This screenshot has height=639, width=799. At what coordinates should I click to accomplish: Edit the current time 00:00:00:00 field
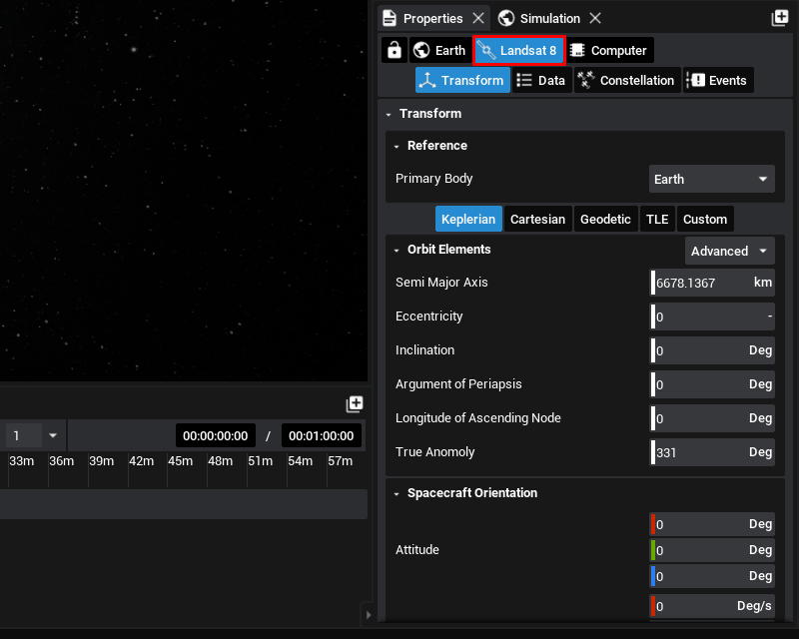point(216,435)
